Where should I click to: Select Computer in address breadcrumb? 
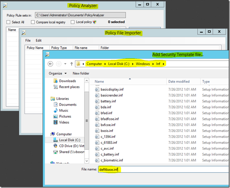click(94, 64)
